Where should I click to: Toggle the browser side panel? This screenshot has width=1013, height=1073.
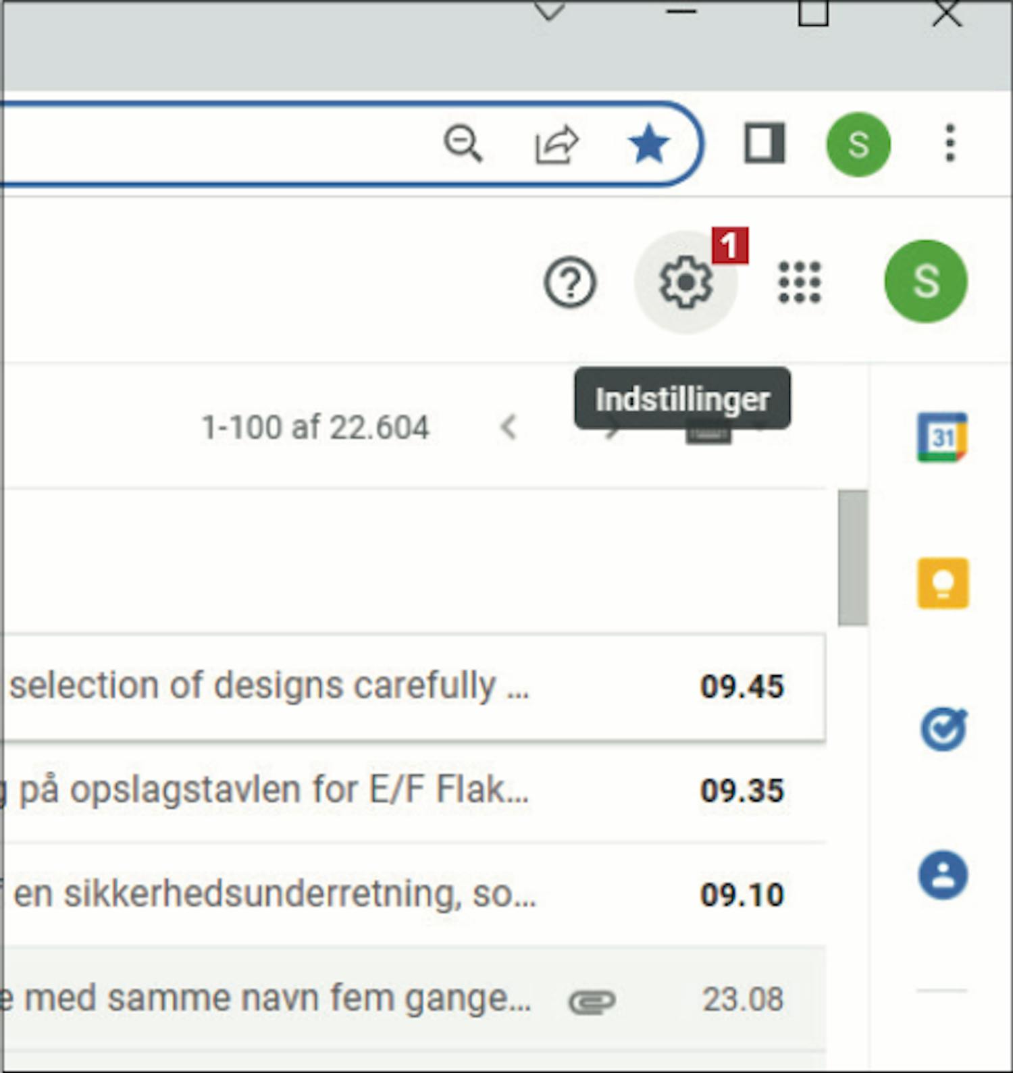(764, 143)
